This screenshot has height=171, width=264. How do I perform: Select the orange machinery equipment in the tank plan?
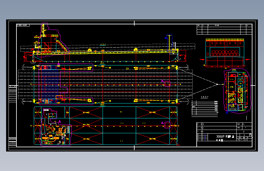click(54, 135)
